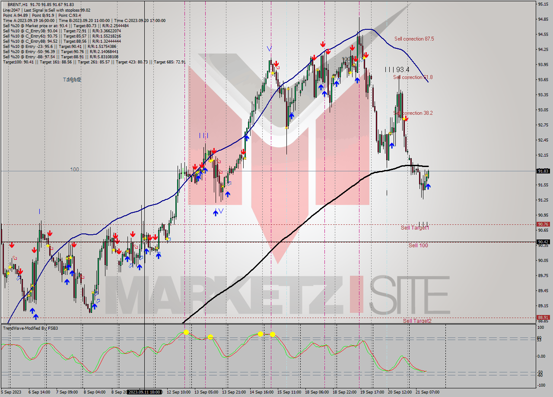The height and width of the screenshot is (397, 553).
Task: Click the '21 Sep 07:00' time label
Action: (x=427, y=392)
